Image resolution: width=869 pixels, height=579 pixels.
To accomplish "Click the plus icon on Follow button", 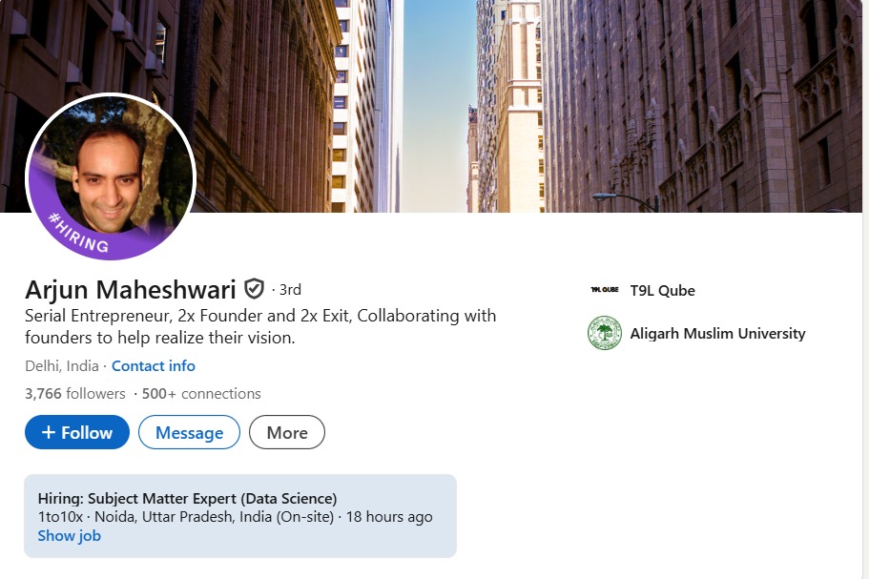I will (x=48, y=433).
